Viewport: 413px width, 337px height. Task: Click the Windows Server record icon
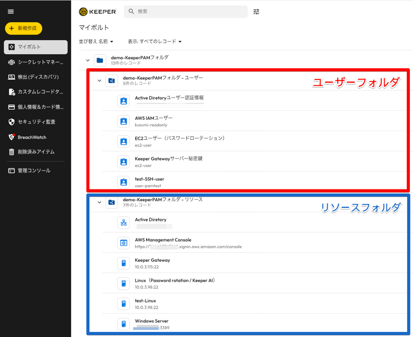click(123, 324)
